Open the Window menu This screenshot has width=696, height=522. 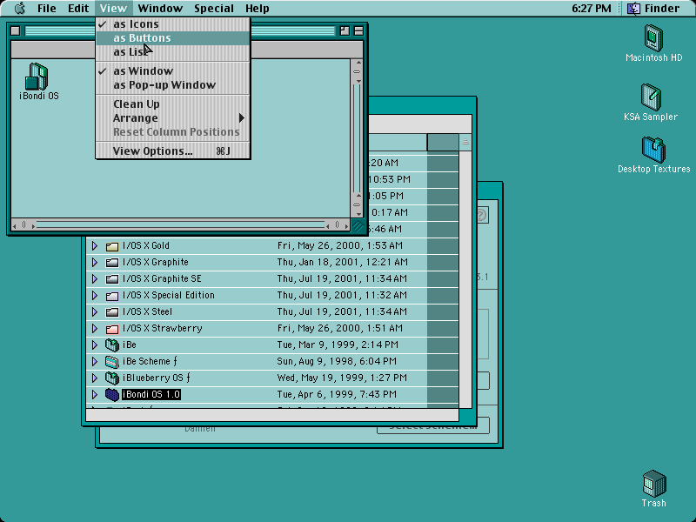[160, 9]
